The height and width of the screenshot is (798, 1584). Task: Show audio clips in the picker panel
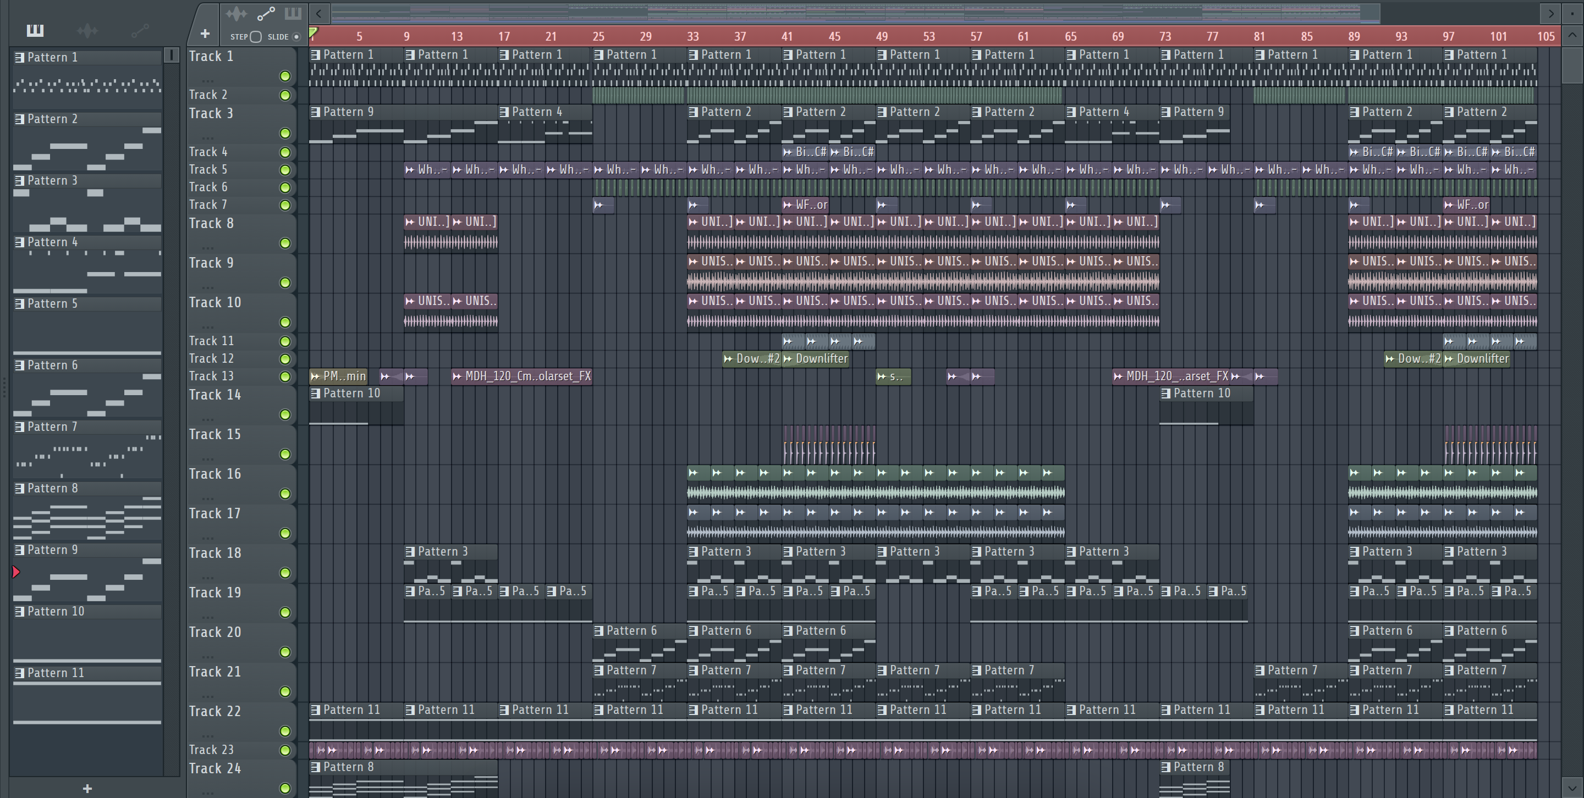[x=87, y=30]
